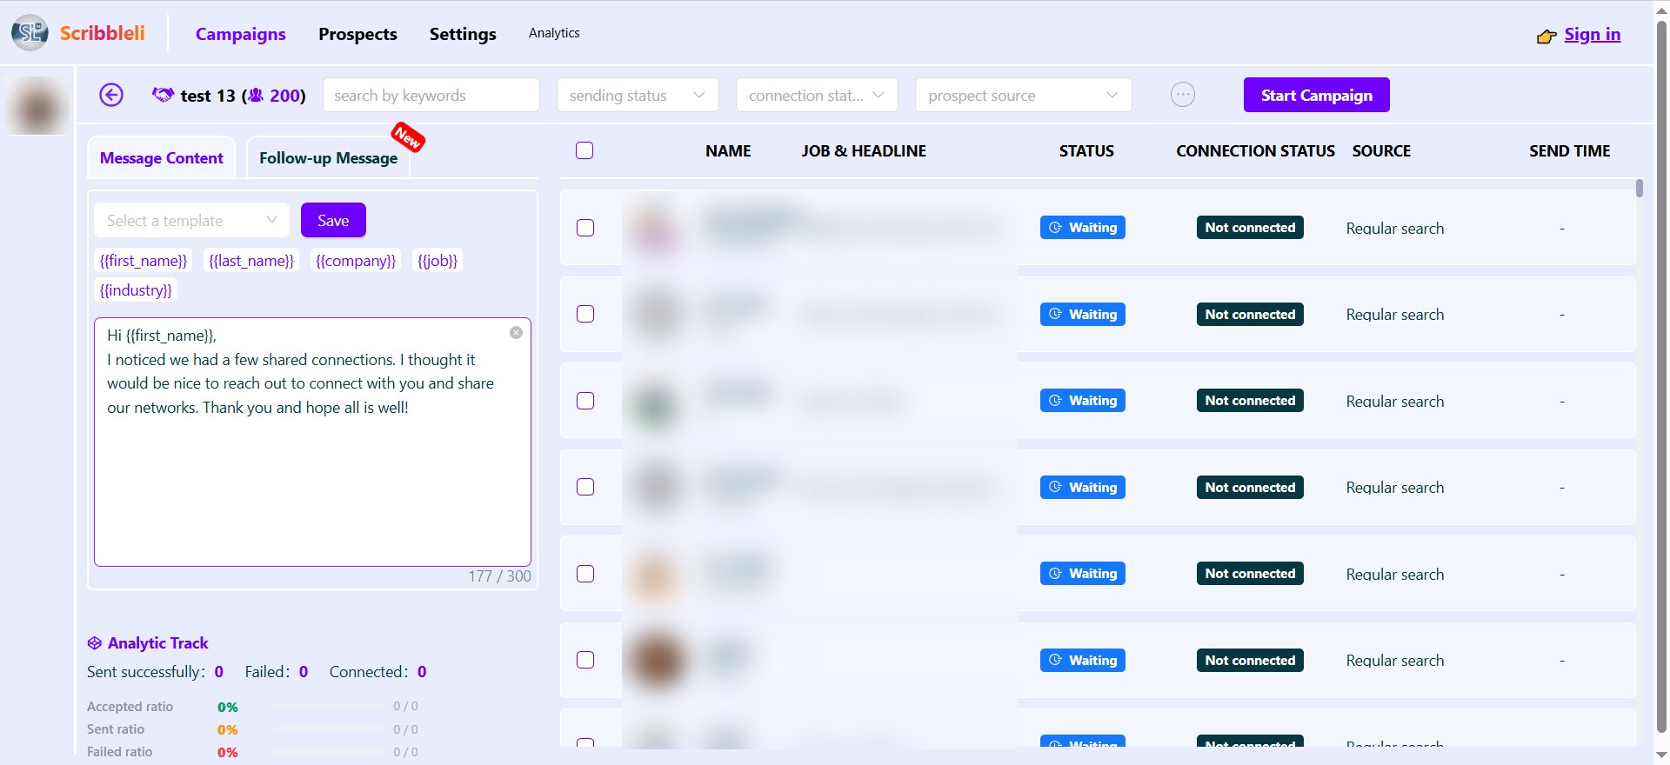Click the Analytic Track cube icon
Viewport: 1670px width, 765px height.
click(x=95, y=643)
